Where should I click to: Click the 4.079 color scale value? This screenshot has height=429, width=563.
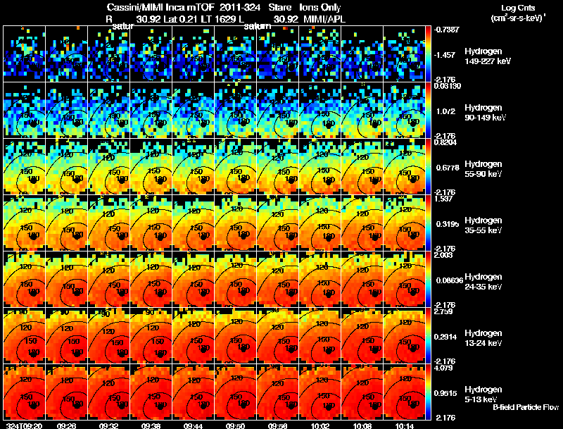[x=443, y=368]
